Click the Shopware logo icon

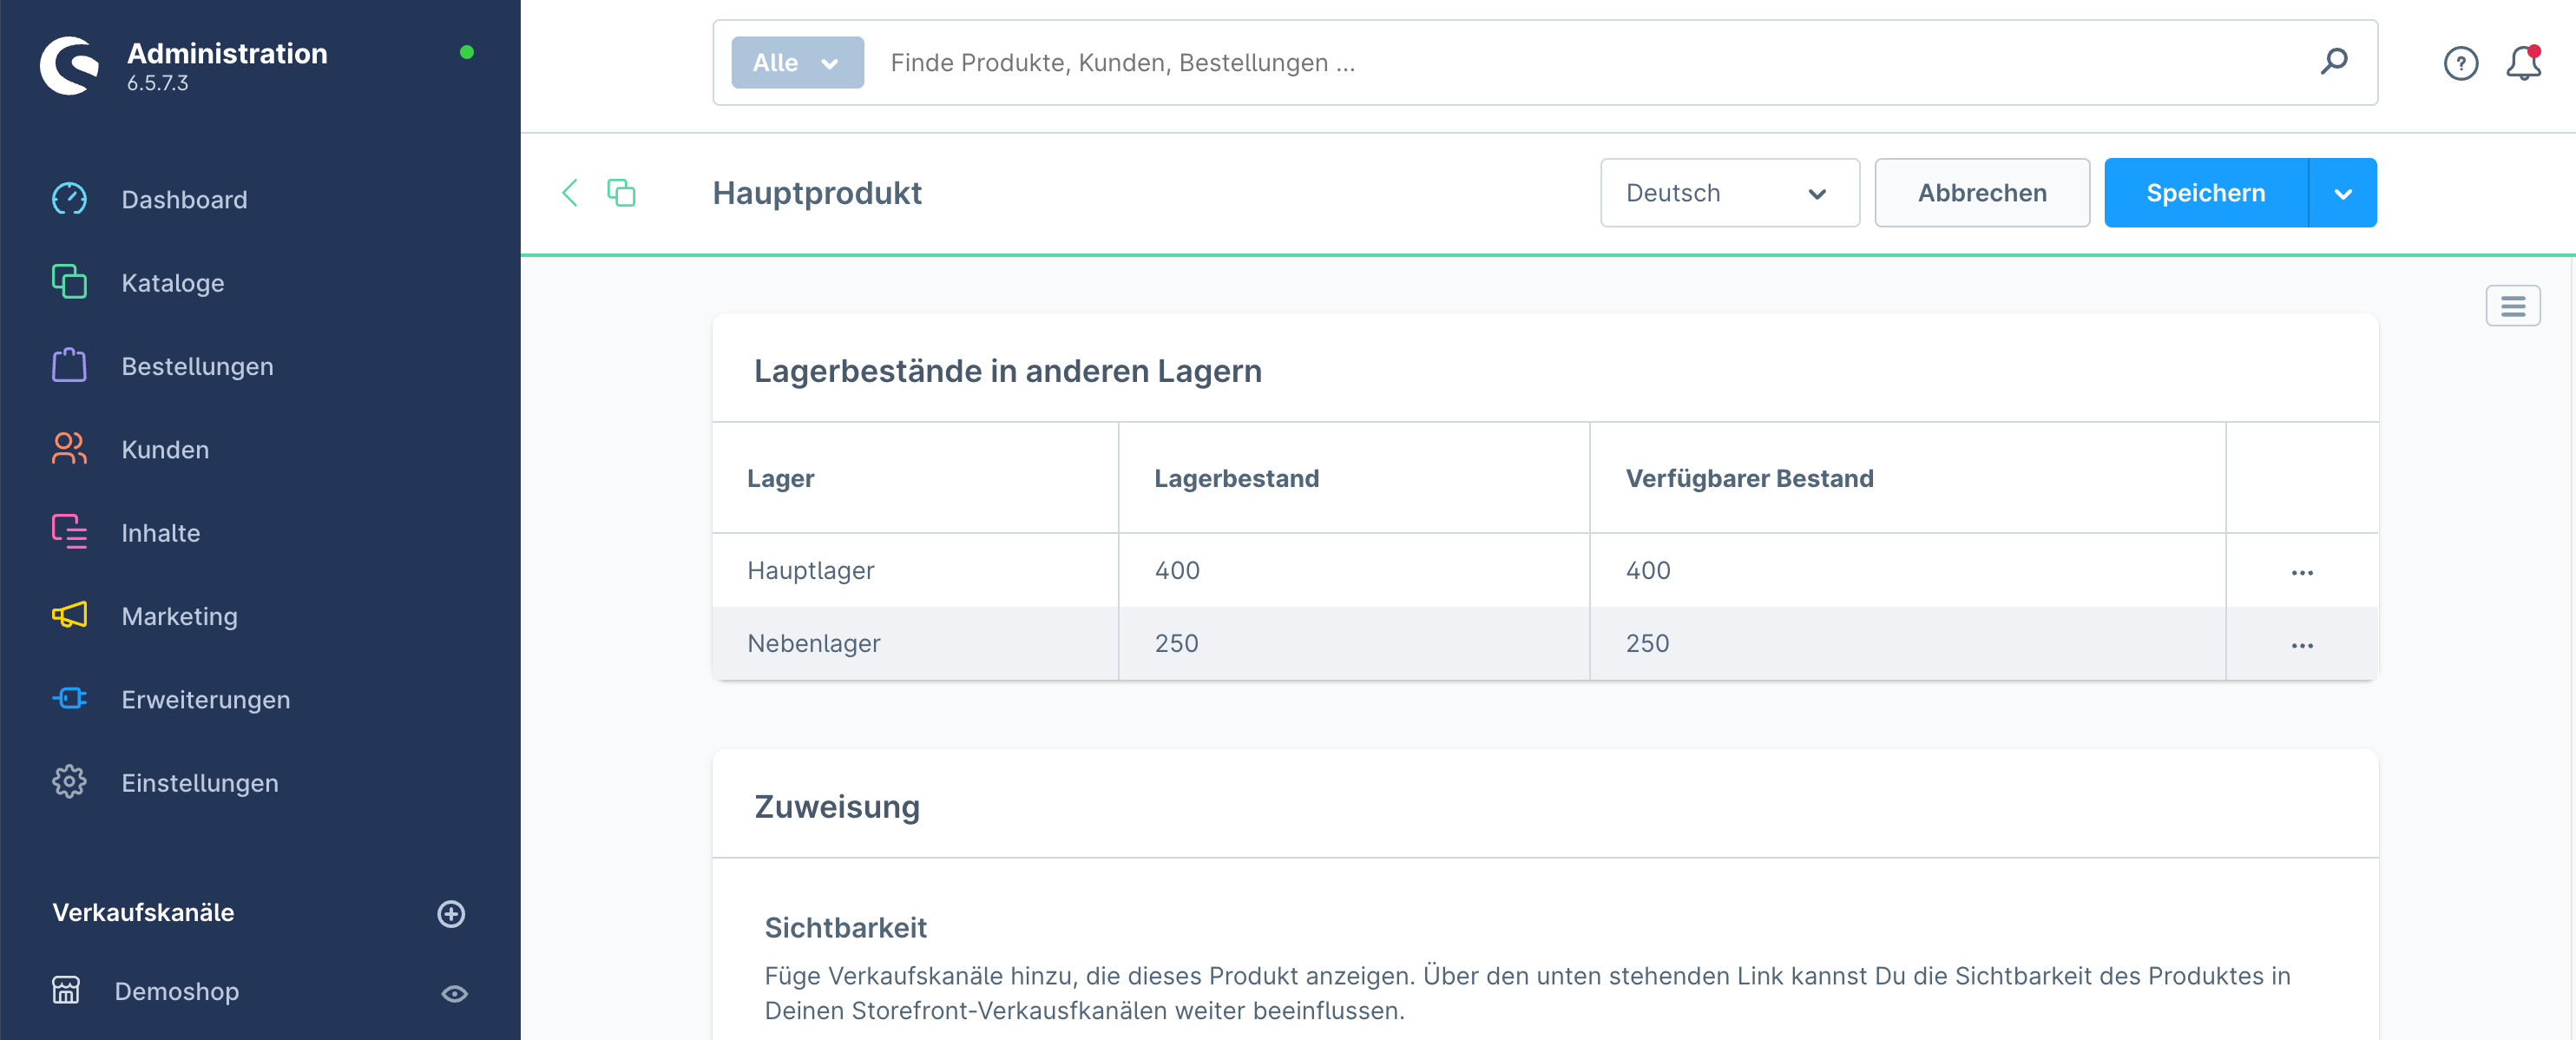pos(69,65)
